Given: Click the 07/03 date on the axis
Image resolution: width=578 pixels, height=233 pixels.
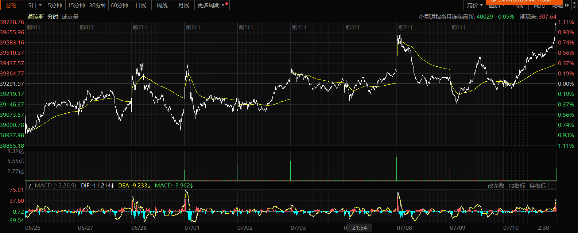Looking at the screenshot, I should click(x=298, y=228).
